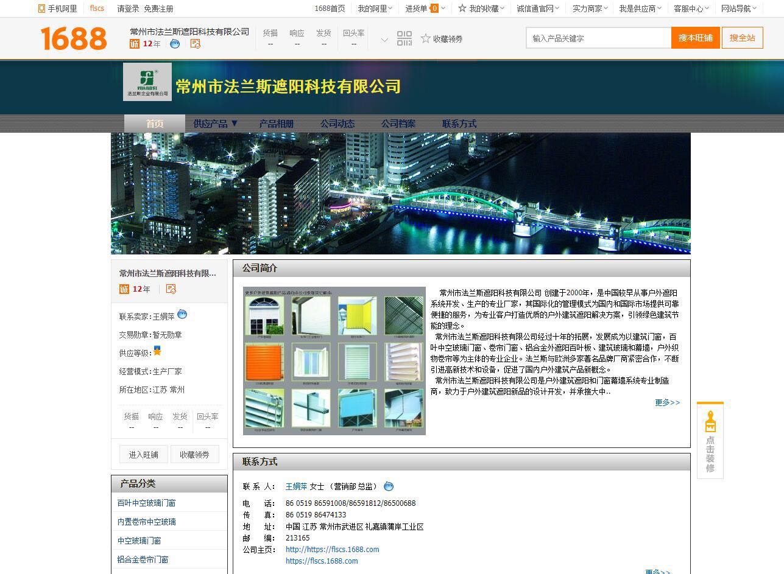Screen dimensions: 784x574
Task: Click the 江苏 常州 region text
Action: click(169, 390)
